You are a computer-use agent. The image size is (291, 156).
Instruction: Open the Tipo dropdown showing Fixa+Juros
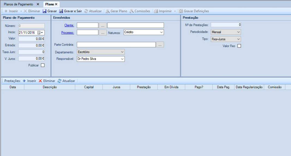pyautogui.click(x=226, y=39)
